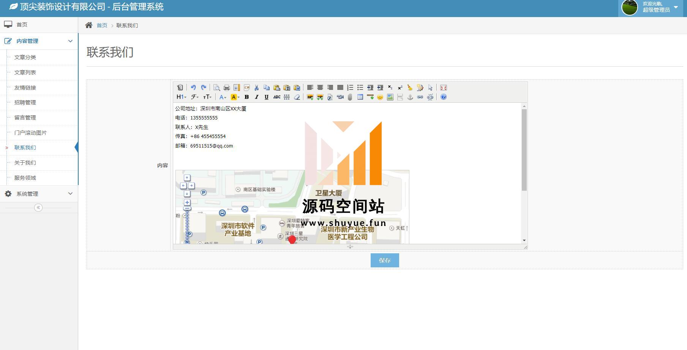
Task: Increase indent of paragraph
Action: [x=370, y=88]
